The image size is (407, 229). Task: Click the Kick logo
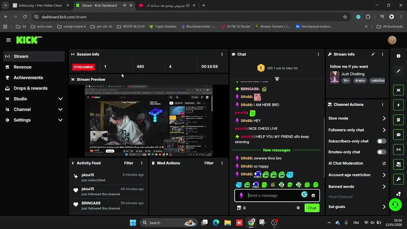coord(29,40)
